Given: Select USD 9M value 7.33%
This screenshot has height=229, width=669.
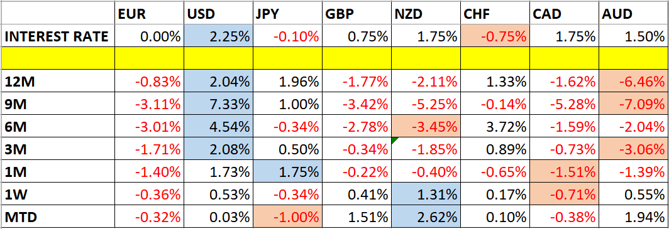Looking at the screenshot, I should tap(218, 104).
